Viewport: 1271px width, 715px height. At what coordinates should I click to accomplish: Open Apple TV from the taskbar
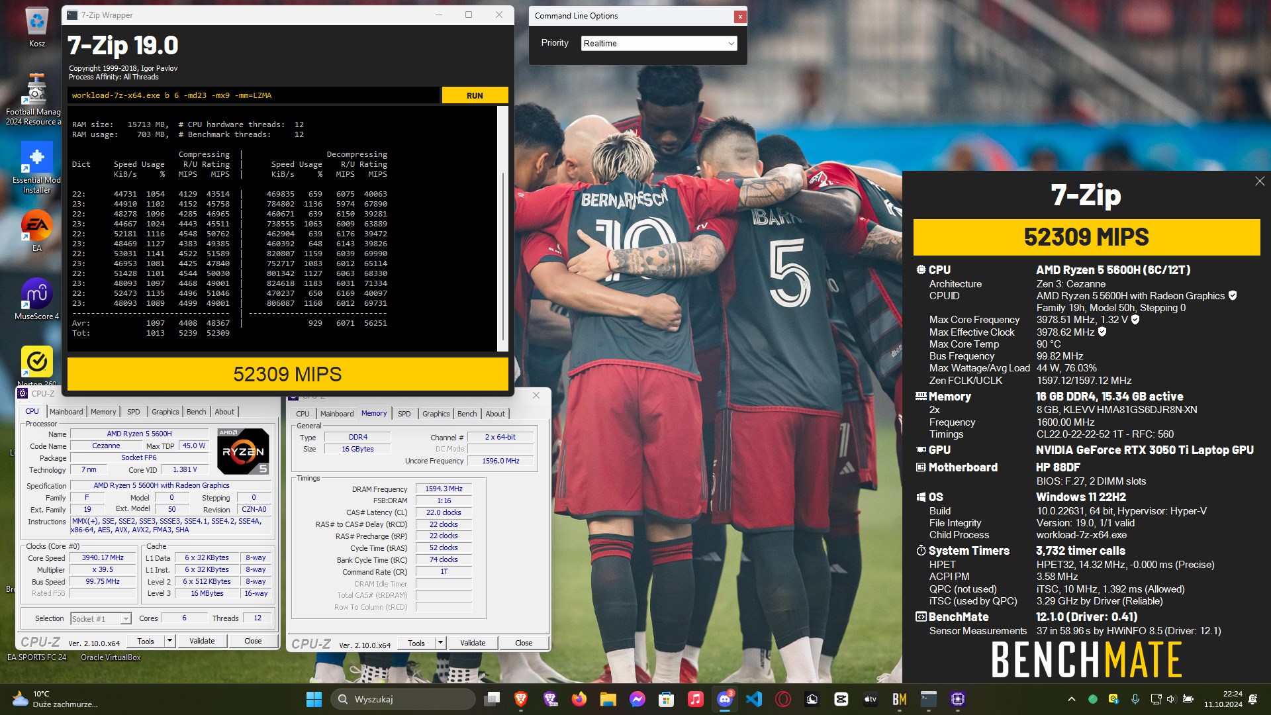pos(871,699)
